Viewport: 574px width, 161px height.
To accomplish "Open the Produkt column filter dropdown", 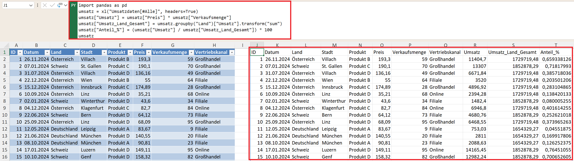I will [x=130, y=53].
